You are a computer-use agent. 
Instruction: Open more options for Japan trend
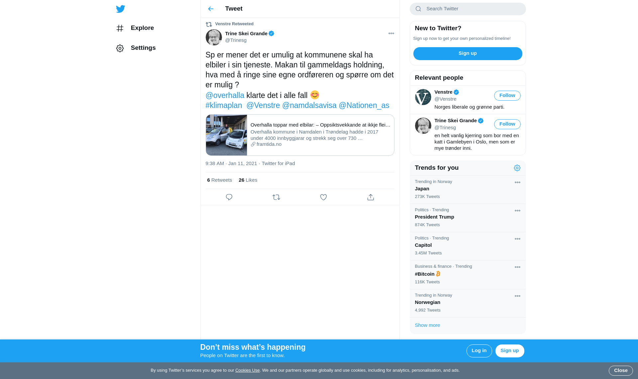(x=517, y=182)
